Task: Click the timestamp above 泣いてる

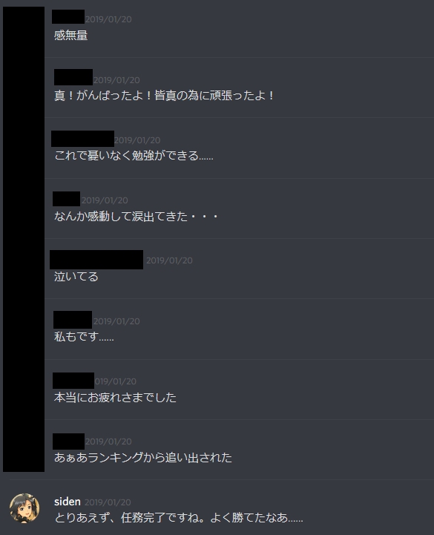Action: [x=169, y=260]
